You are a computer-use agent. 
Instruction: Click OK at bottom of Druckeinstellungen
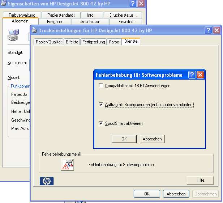147,194
